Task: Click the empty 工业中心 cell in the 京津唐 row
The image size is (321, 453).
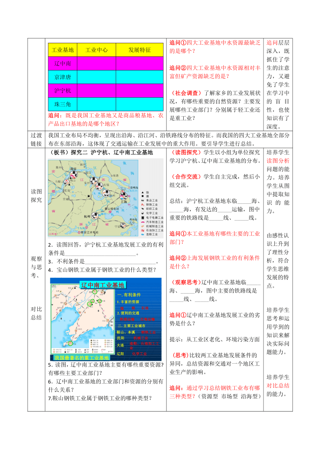Action: [x=96, y=77]
